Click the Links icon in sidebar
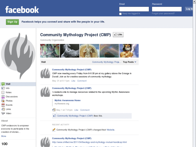The height and width of the screenshot is (147, 196). click(x=3, y=109)
